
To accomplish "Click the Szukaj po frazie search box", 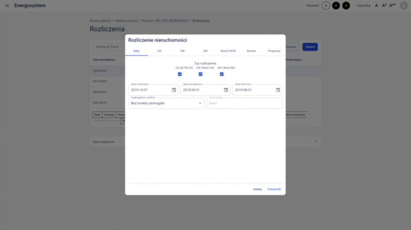I will tap(109, 46).
